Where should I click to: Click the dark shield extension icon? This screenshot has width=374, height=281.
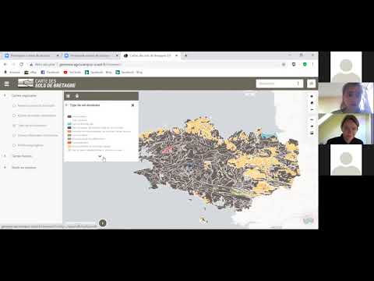click(x=294, y=64)
